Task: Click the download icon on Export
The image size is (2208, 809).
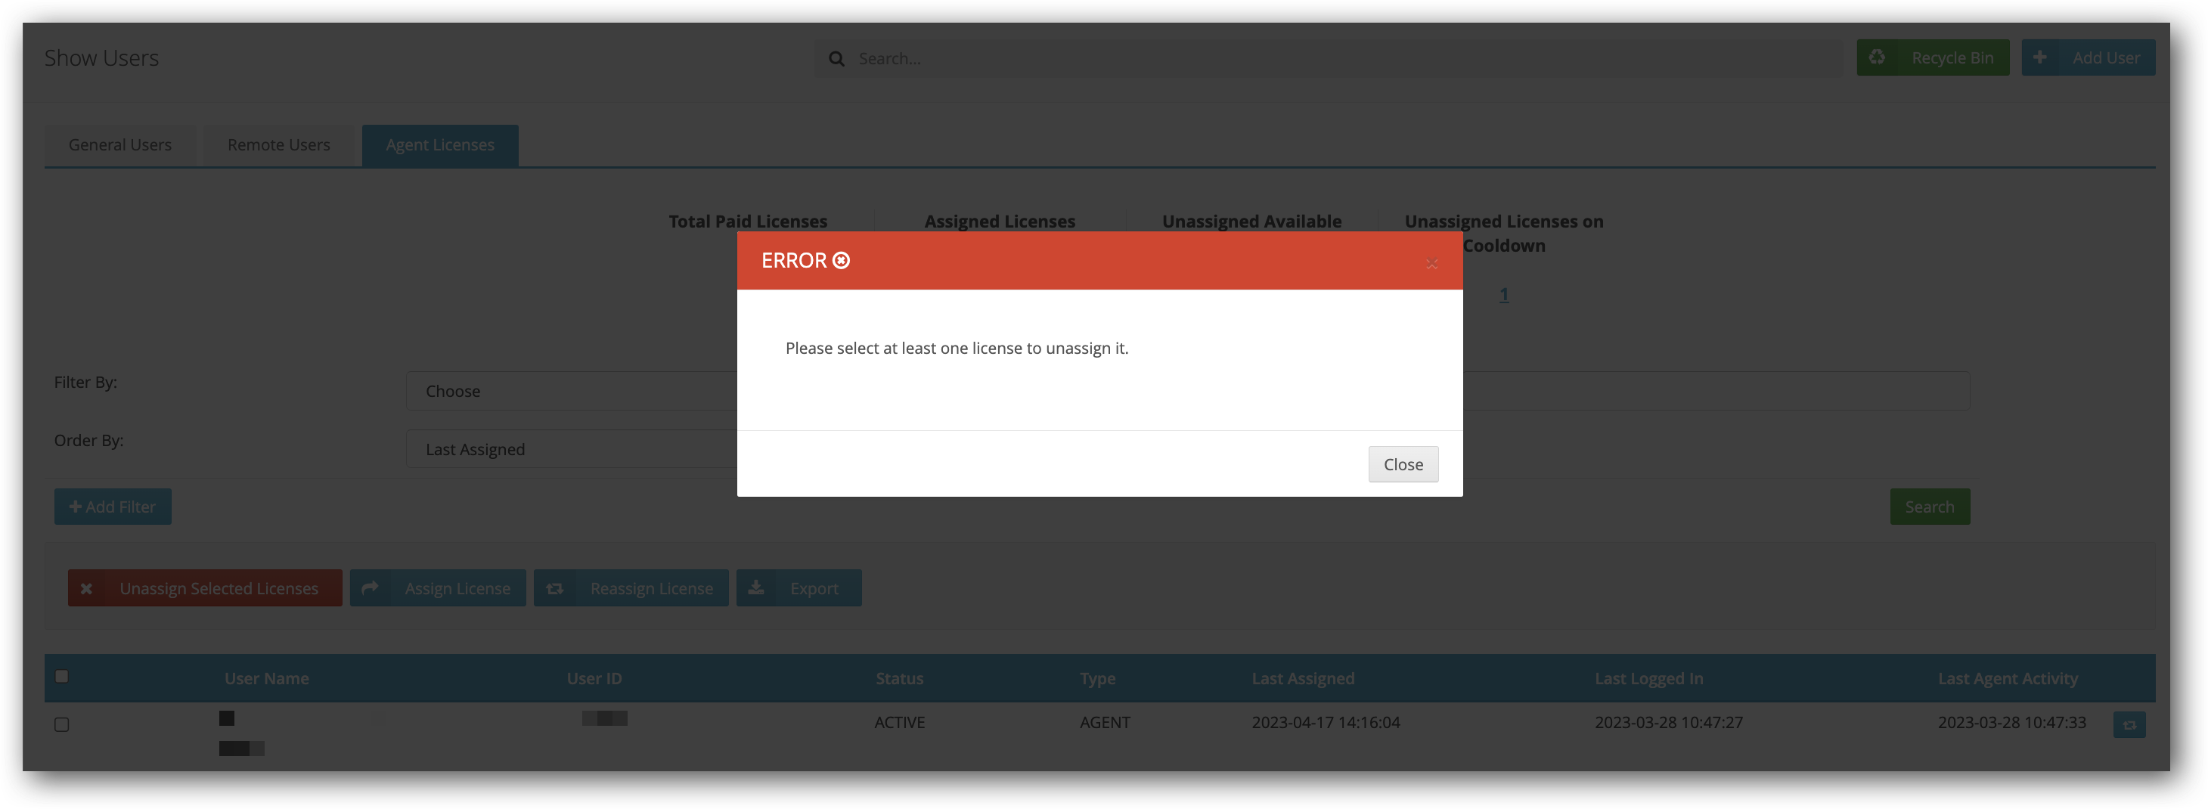Action: pos(756,588)
